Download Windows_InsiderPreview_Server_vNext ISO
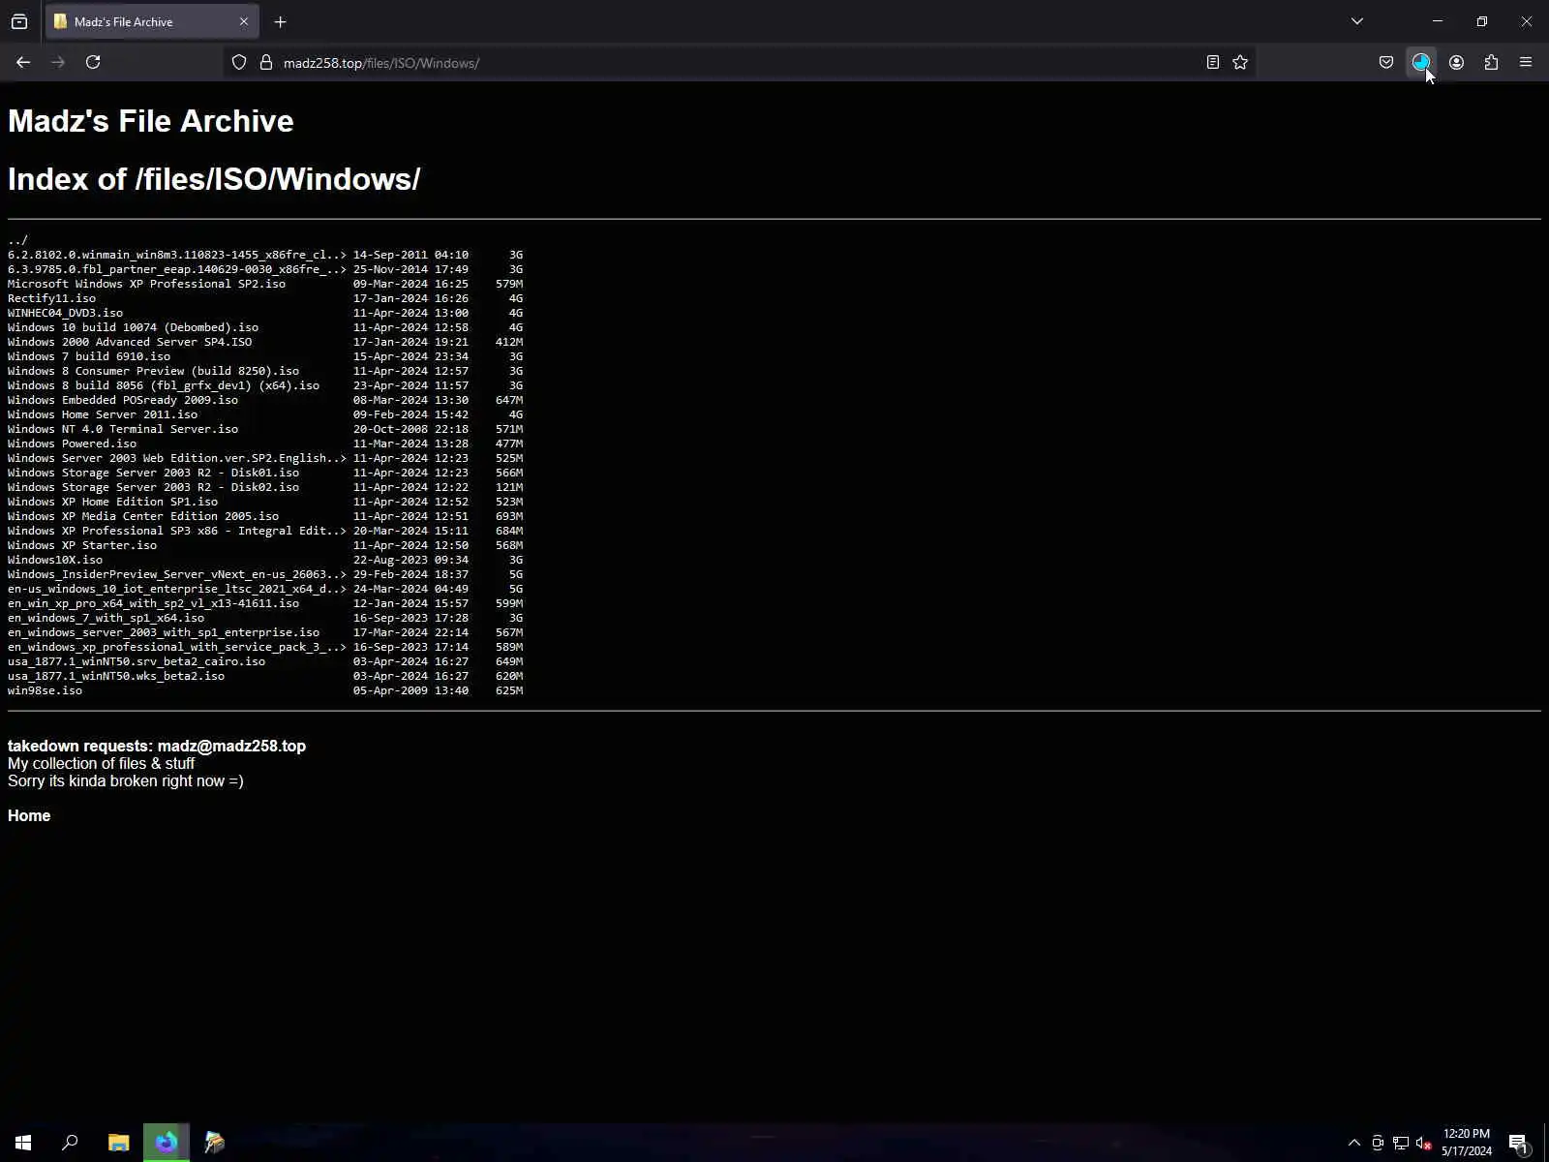 pos(177,574)
